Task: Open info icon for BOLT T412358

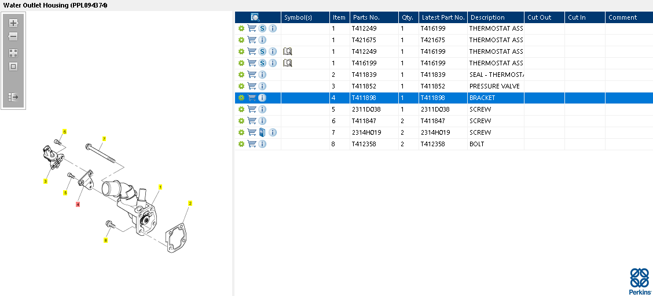Action: point(262,144)
